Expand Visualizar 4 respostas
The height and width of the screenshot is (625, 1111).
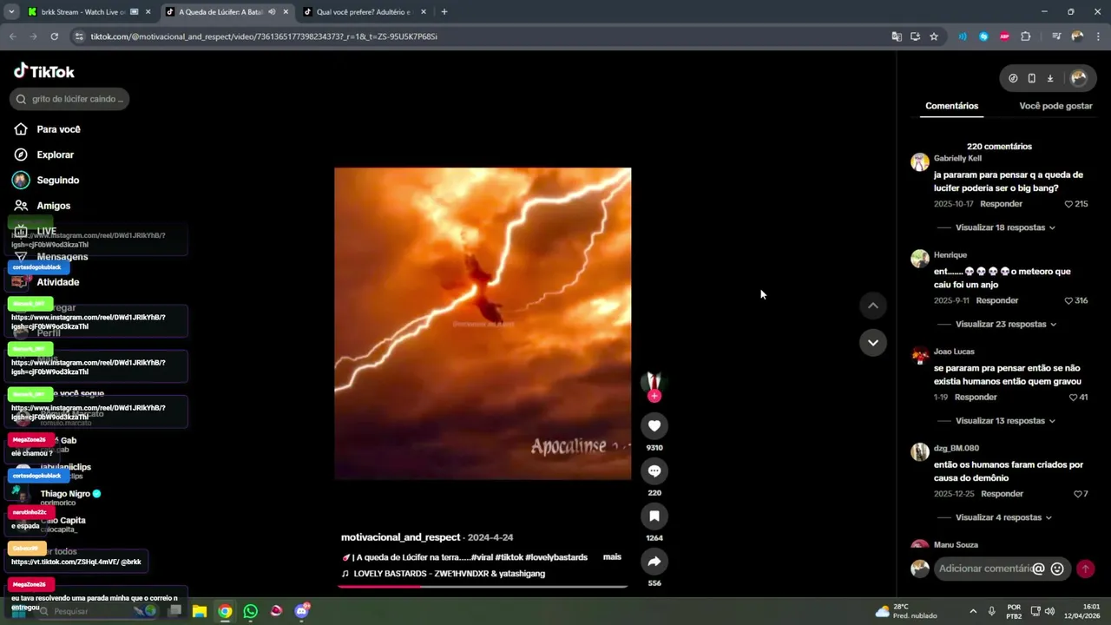(x=1003, y=517)
